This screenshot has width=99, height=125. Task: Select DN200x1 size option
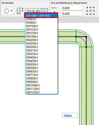coord(41,40)
